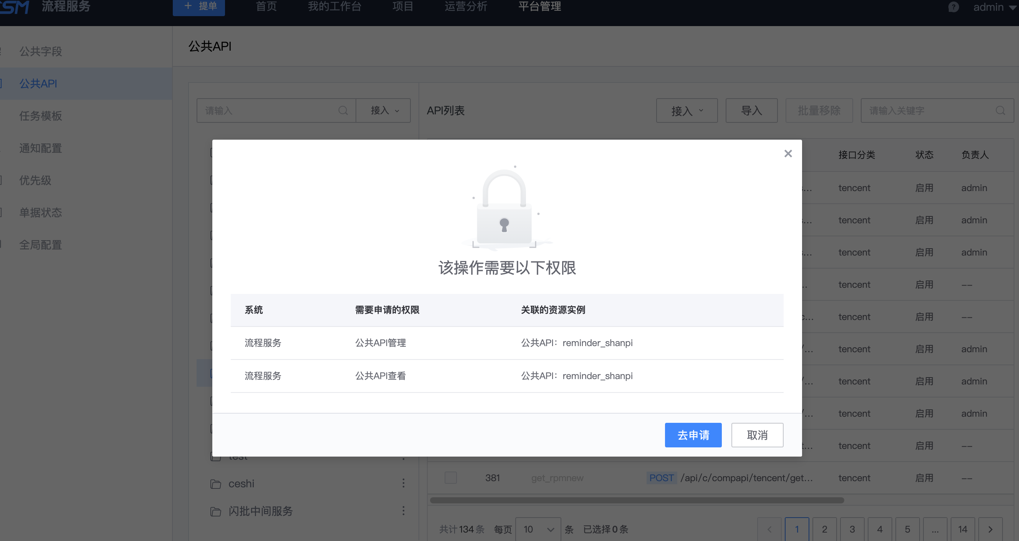
Task: Click the pagination ellipsis button
Action: click(935, 529)
